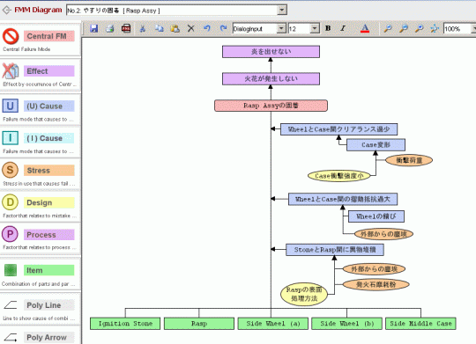476x344 pixels.
Task: Select the Stress S palette icon
Action: [10, 170]
